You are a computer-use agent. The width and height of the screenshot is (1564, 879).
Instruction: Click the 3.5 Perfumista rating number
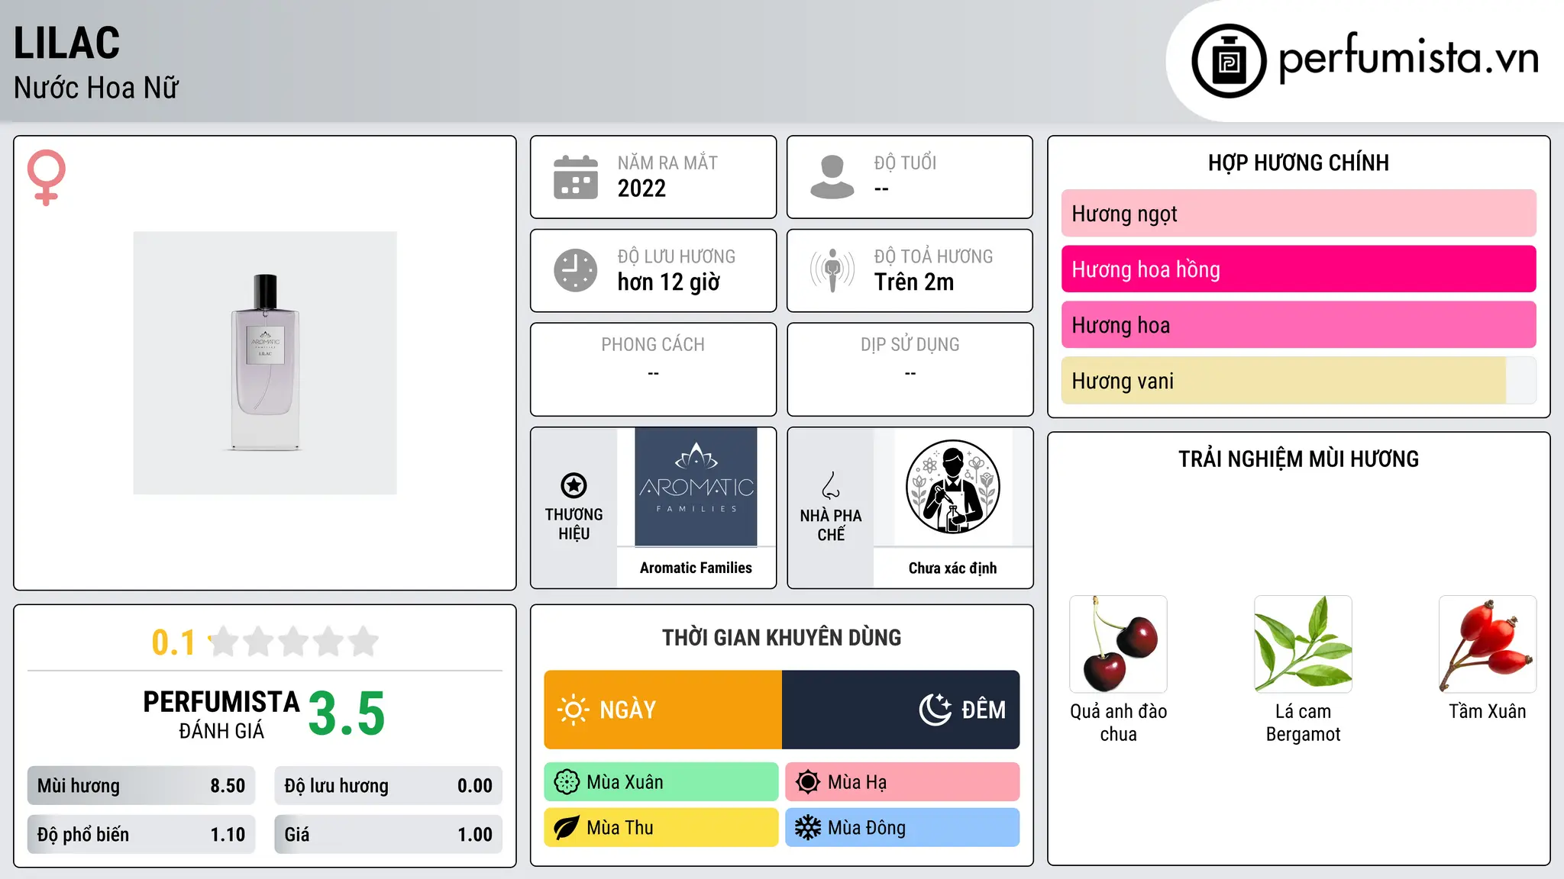click(x=347, y=714)
